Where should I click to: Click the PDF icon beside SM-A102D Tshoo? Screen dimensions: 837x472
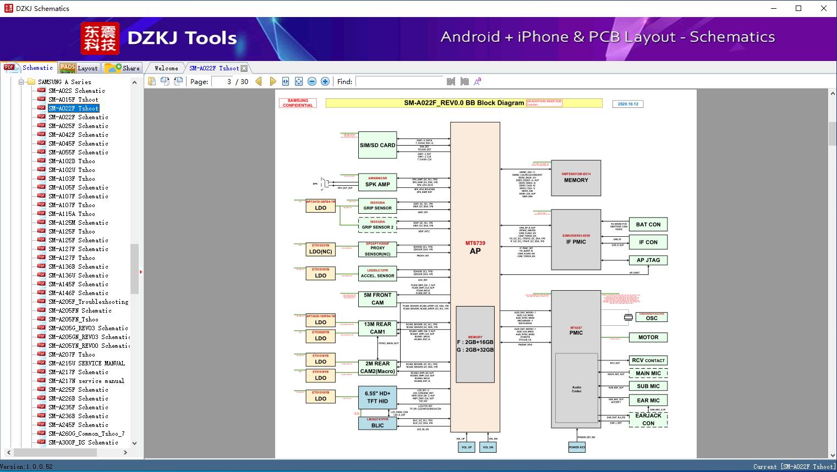[x=41, y=161]
